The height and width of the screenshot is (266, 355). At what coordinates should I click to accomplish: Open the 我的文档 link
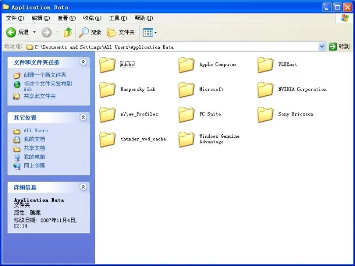pos(34,139)
